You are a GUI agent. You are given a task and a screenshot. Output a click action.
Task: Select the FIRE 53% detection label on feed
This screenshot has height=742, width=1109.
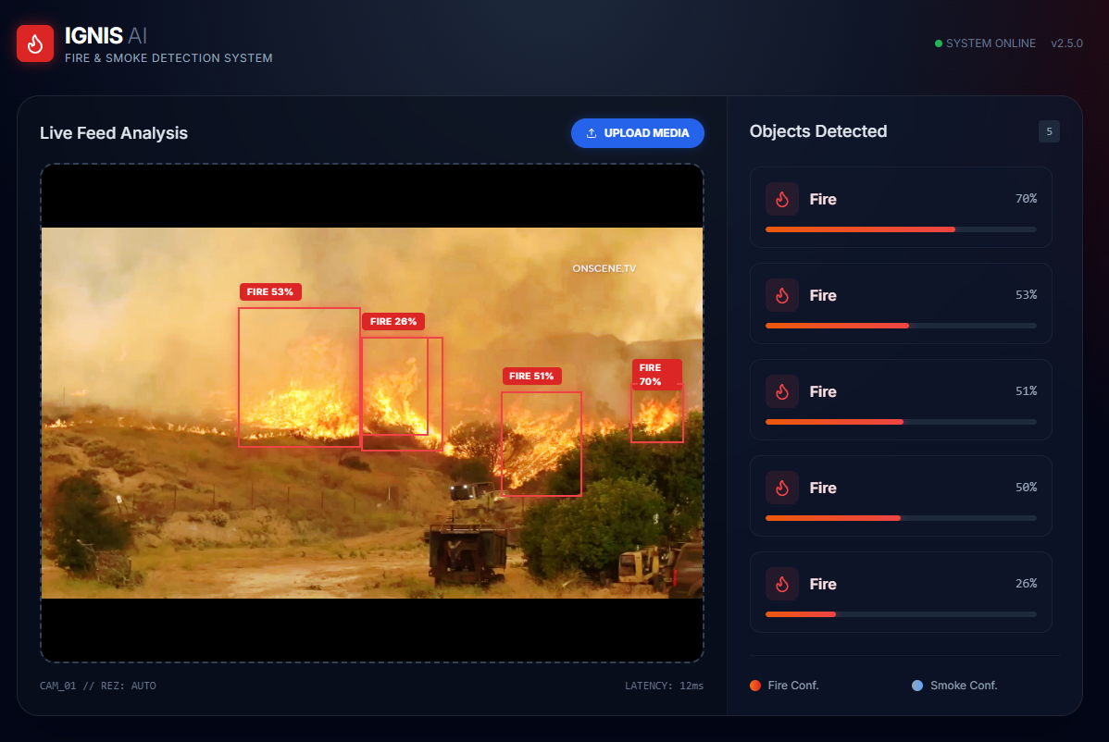270,292
